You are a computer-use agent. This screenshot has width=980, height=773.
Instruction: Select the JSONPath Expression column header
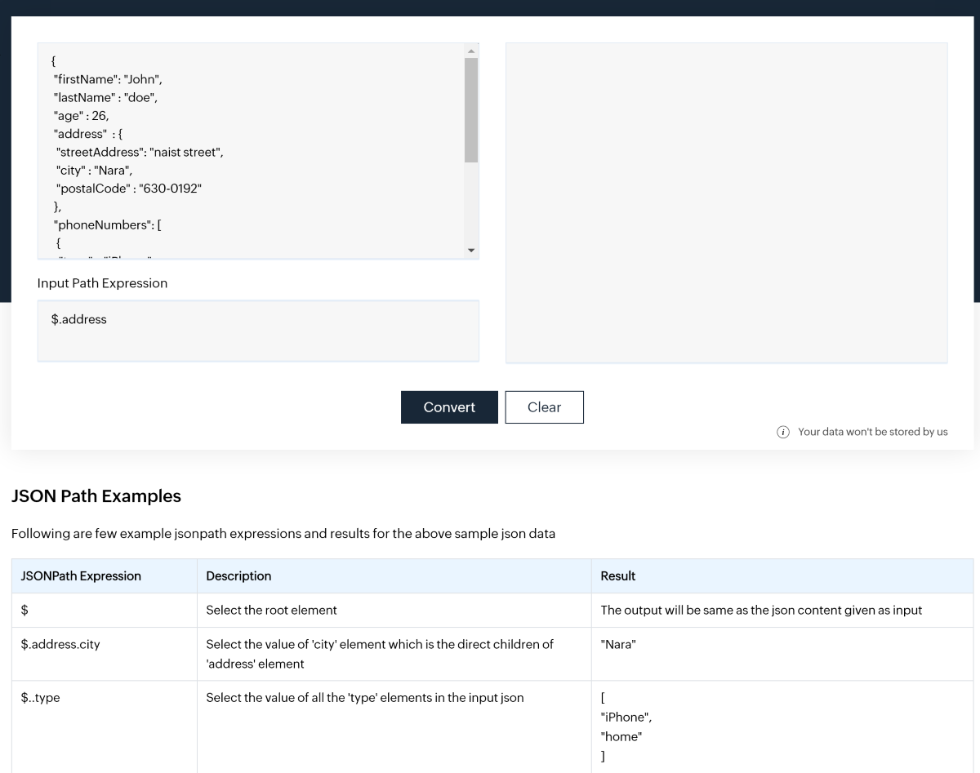click(81, 576)
